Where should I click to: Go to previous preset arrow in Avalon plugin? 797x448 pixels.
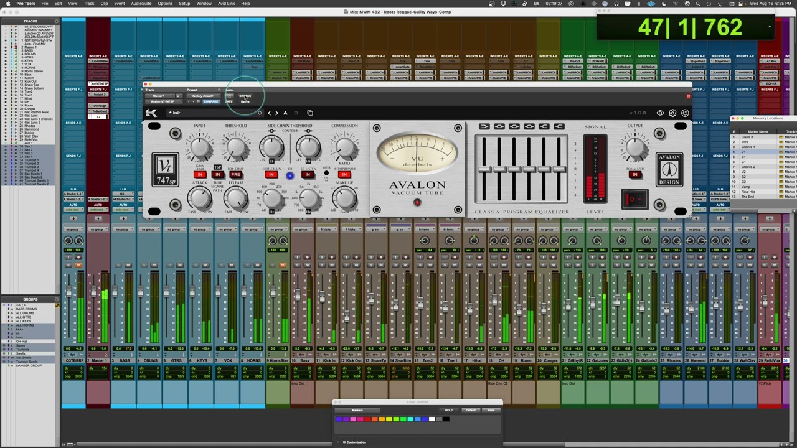[270, 113]
